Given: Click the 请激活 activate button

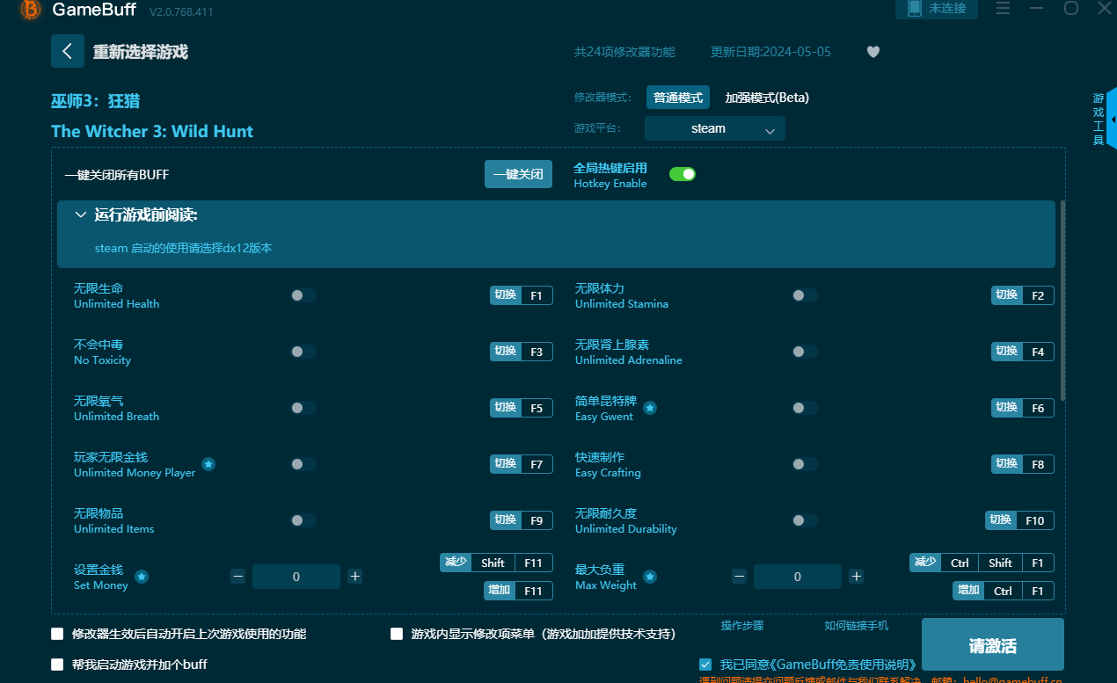Looking at the screenshot, I should (x=993, y=646).
